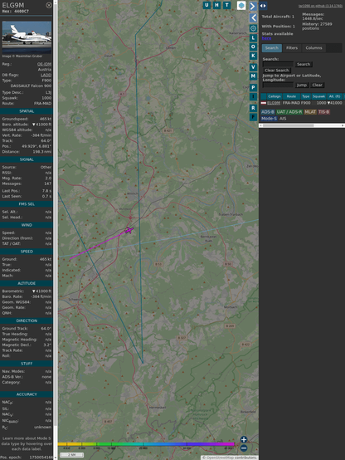Click into the Search text field
The image size is (345, 460).
[x=278, y=64]
